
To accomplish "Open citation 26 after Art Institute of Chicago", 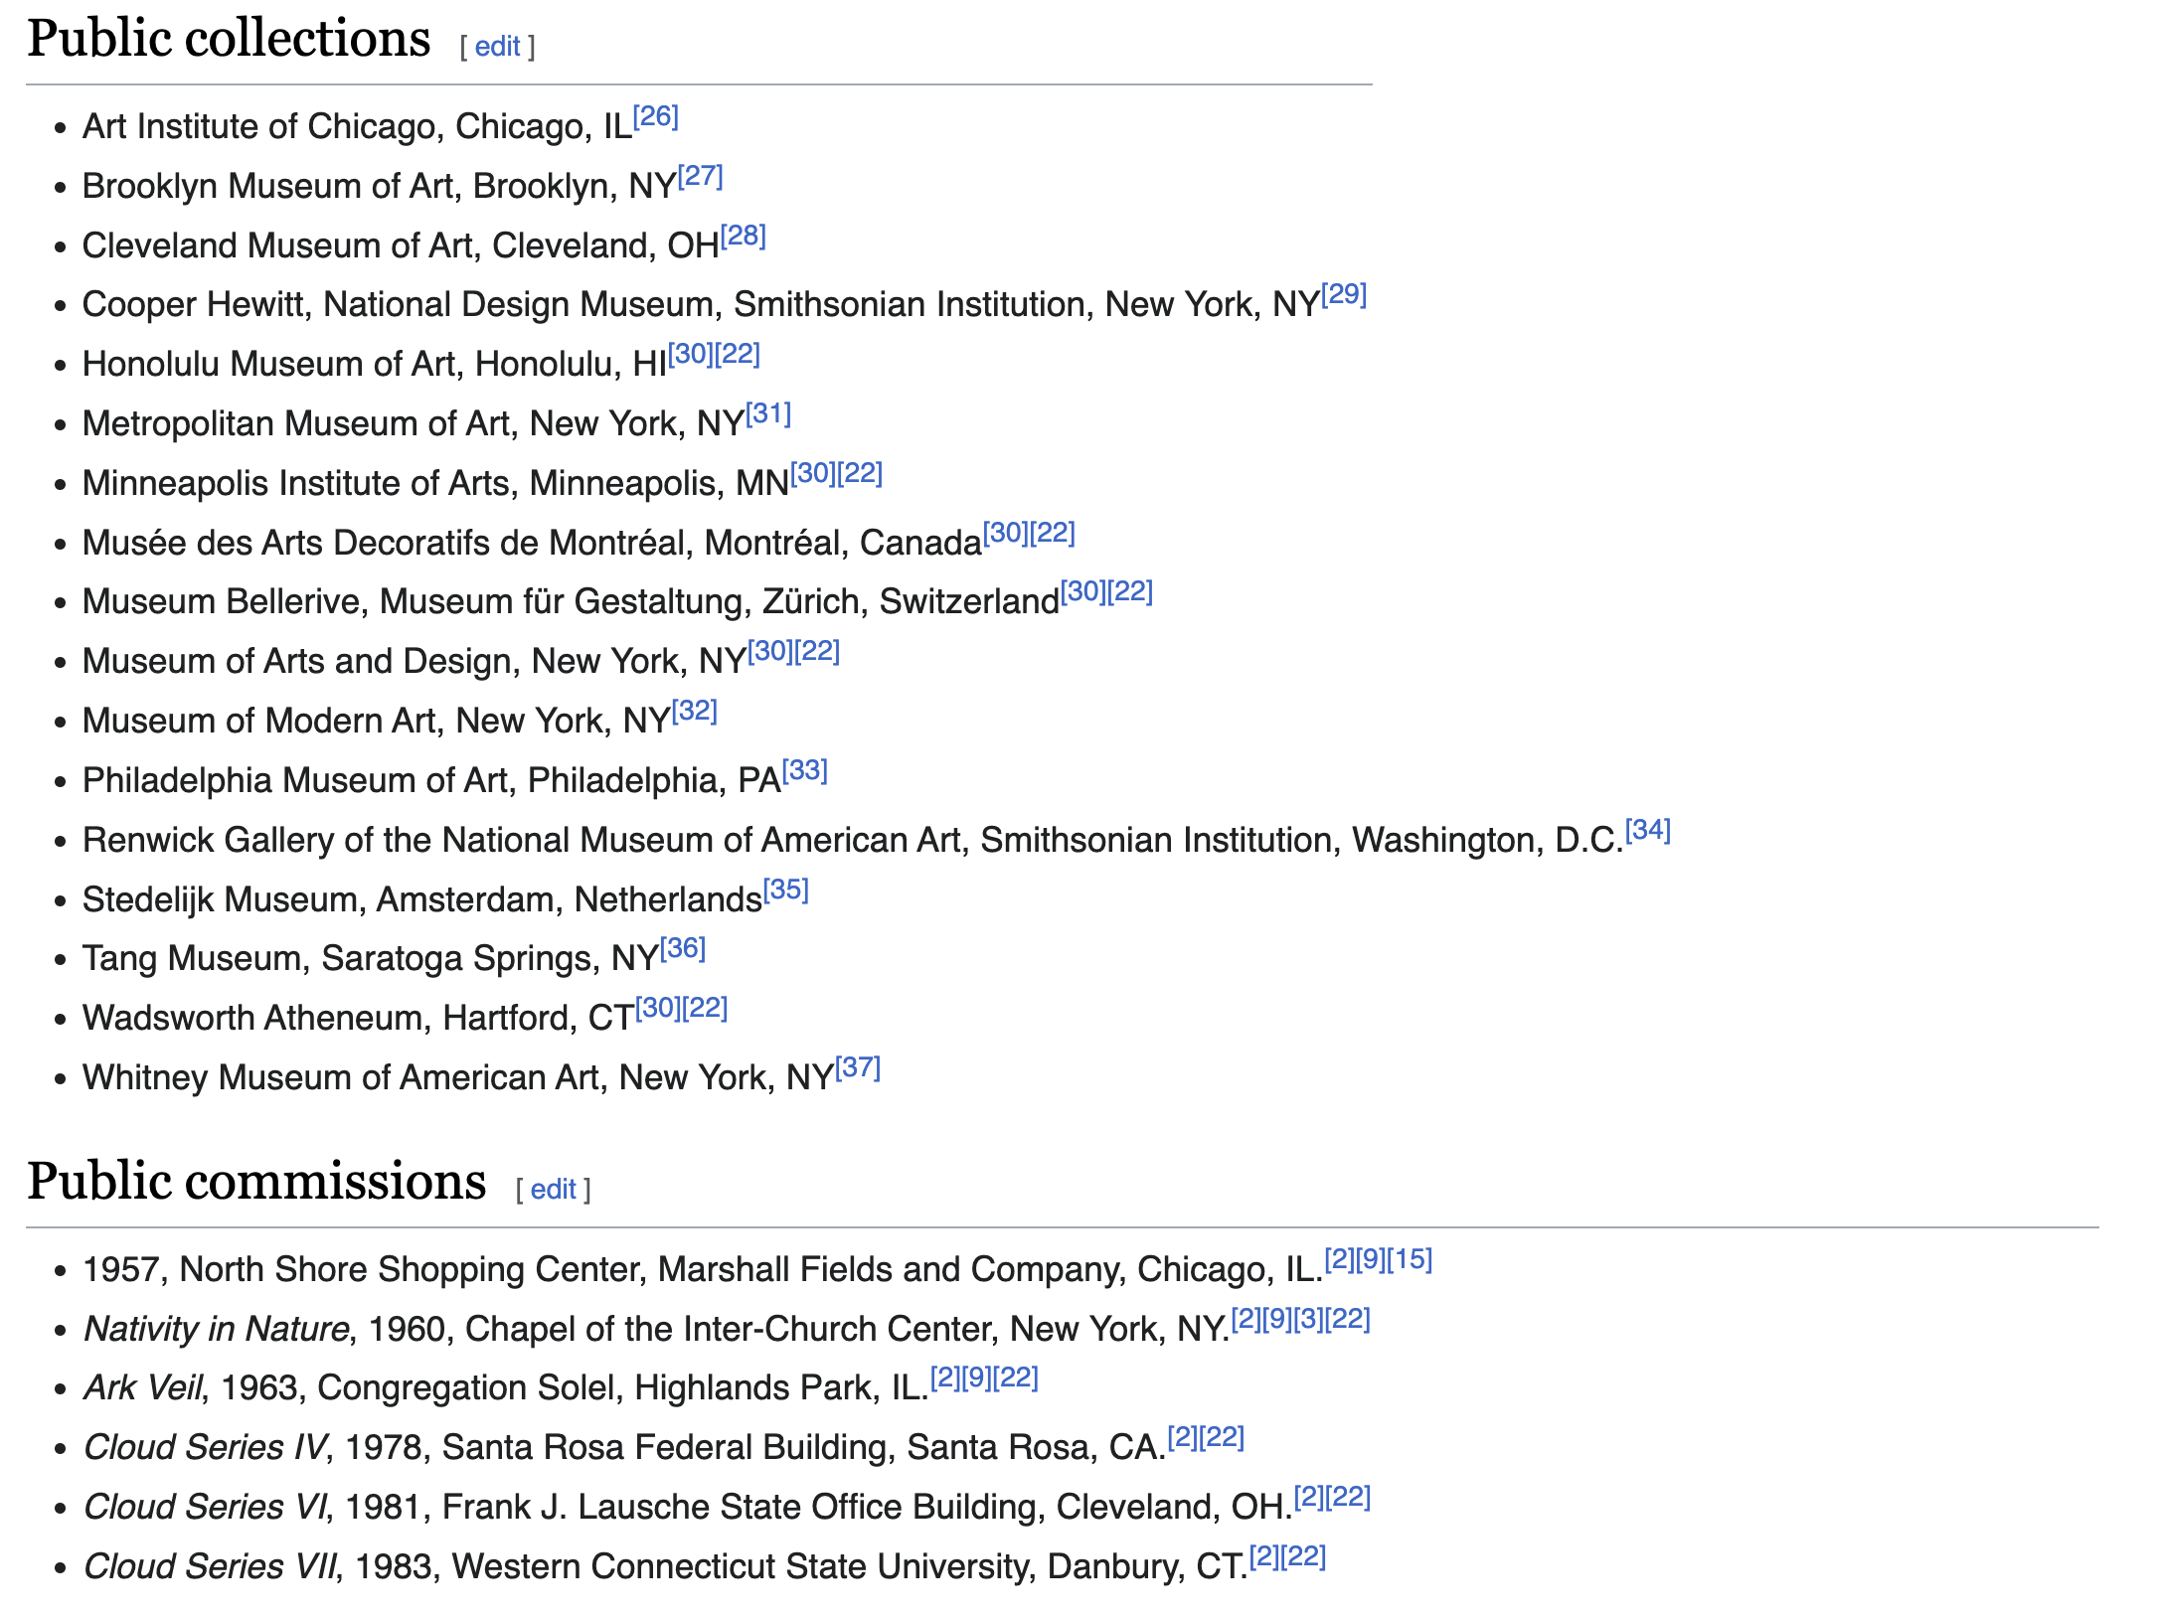I will [656, 117].
